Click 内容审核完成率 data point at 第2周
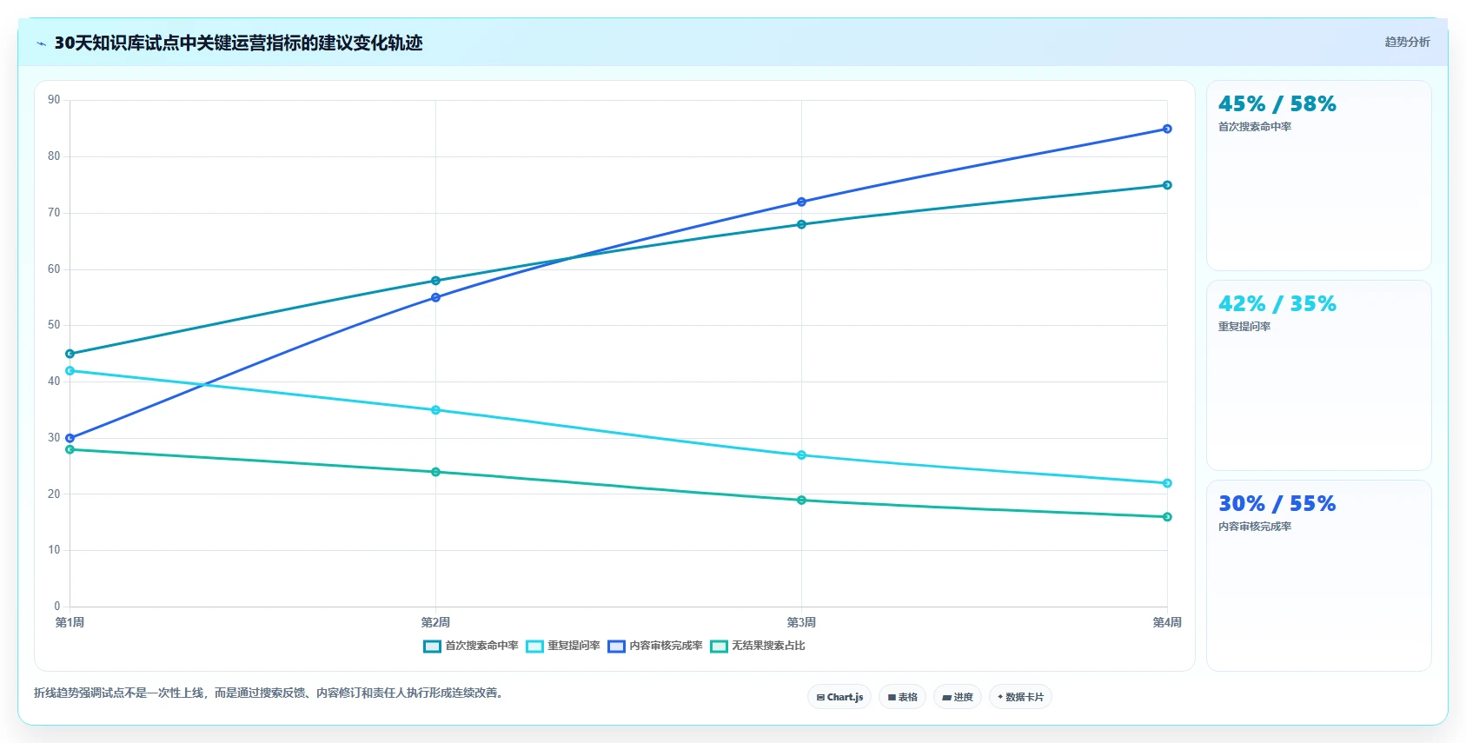 click(x=435, y=297)
